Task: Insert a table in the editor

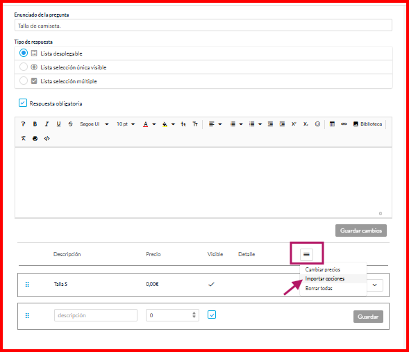Action: coord(332,124)
